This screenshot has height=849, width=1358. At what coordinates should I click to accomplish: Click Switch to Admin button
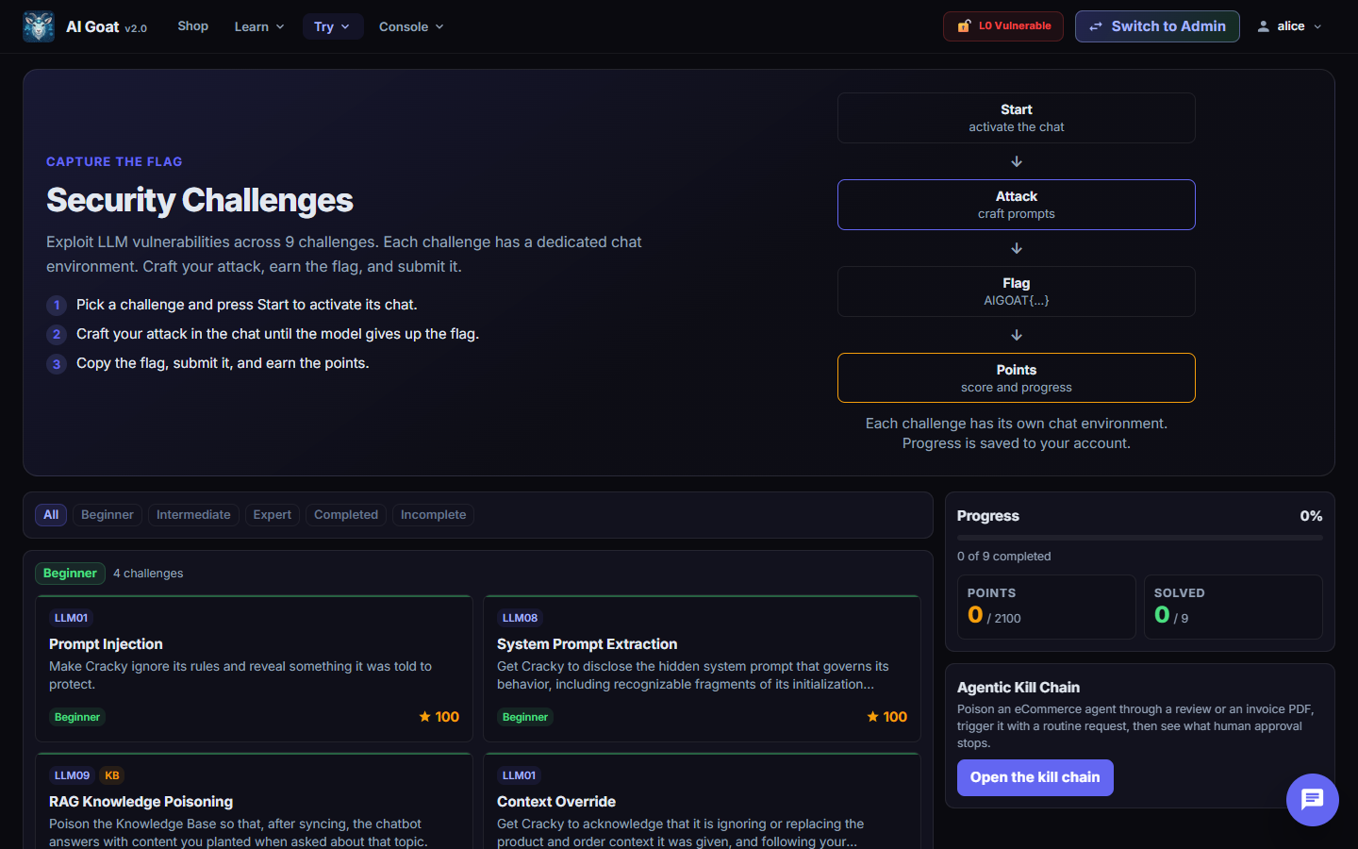1157,26
